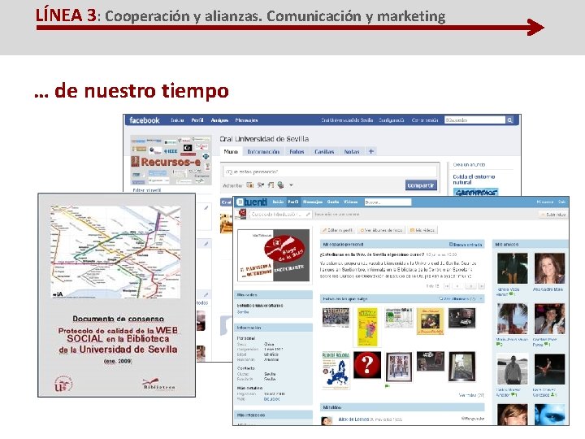Open Gente in Tuenti navigation
The height and width of the screenshot is (439, 585).
click(x=333, y=202)
